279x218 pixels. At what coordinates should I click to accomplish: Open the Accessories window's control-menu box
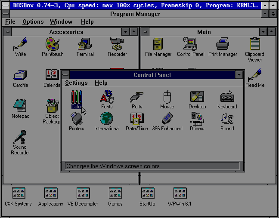(7, 32)
